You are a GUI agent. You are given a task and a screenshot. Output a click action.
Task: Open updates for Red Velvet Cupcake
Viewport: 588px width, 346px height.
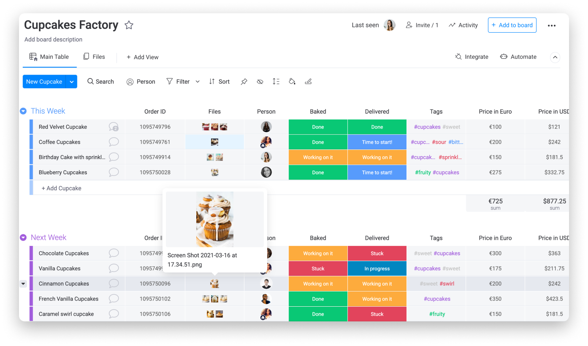[x=114, y=127]
